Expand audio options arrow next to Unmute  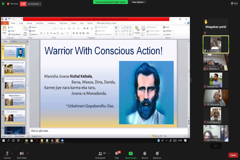(13, 153)
